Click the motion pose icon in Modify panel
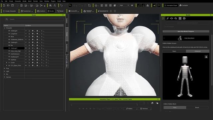213x120 pixels. point(167,18)
